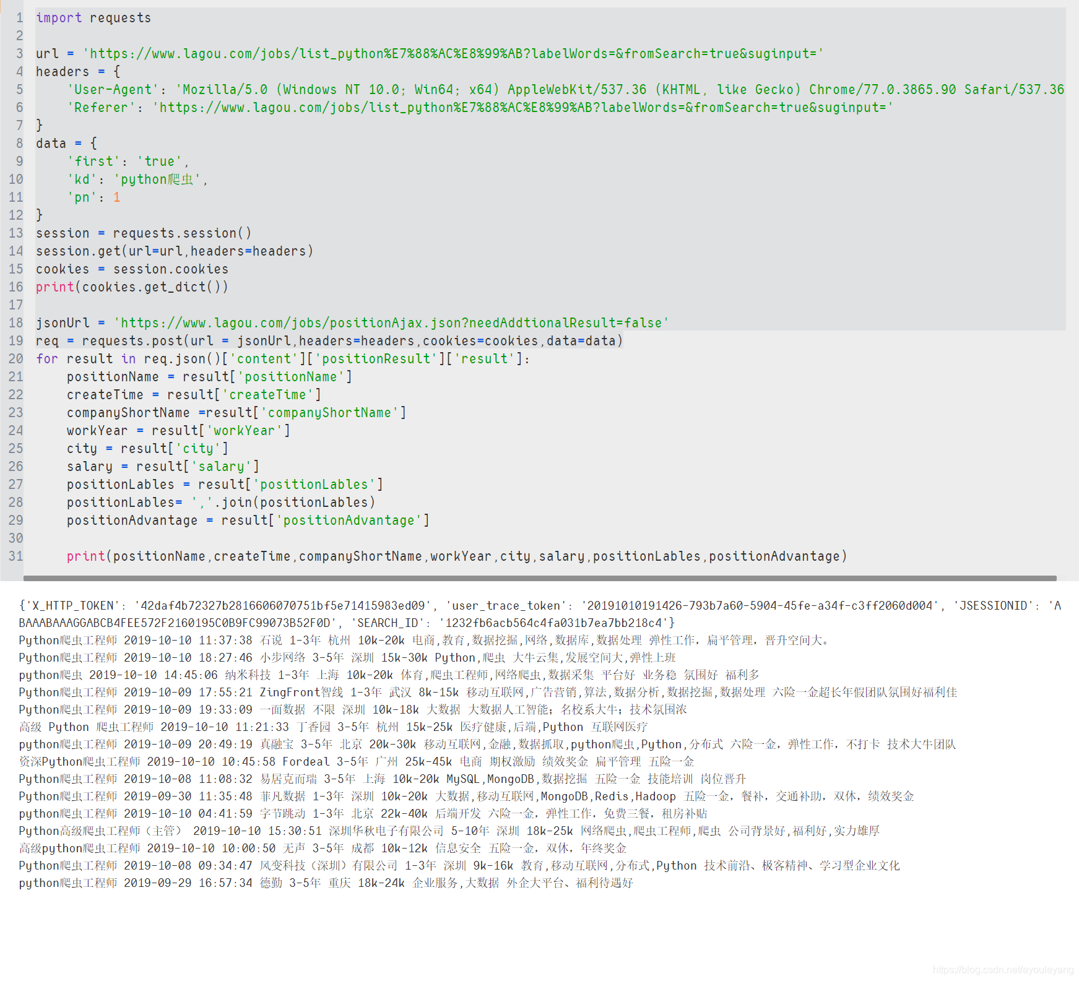This screenshot has width=1079, height=981.
Task: Click the salary assignment line
Action: (163, 467)
